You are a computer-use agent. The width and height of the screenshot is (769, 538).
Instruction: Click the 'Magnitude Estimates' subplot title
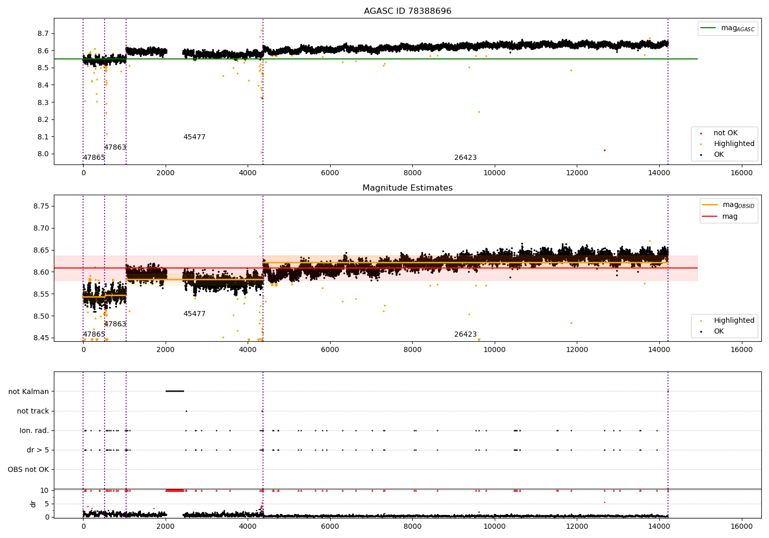tap(408, 188)
